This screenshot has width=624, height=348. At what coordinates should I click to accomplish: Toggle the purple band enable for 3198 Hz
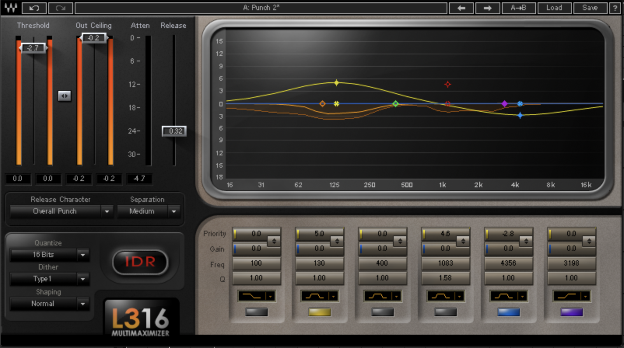click(571, 312)
